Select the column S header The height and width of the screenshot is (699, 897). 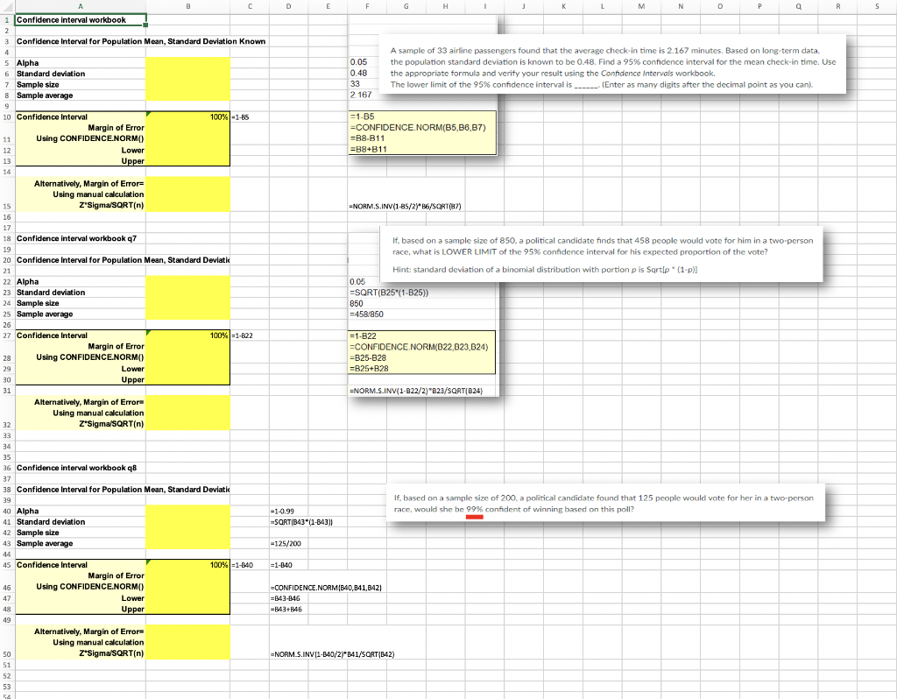pos(876,6)
